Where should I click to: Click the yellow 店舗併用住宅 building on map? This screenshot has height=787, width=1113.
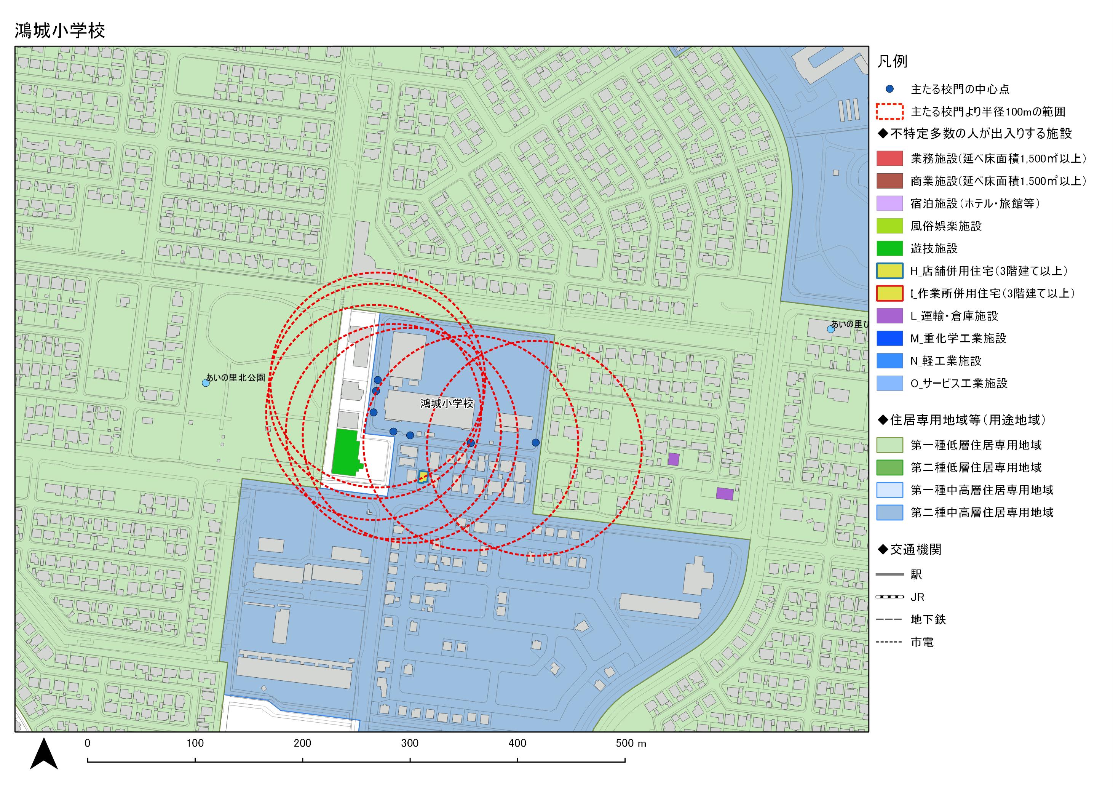tap(423, 477)
